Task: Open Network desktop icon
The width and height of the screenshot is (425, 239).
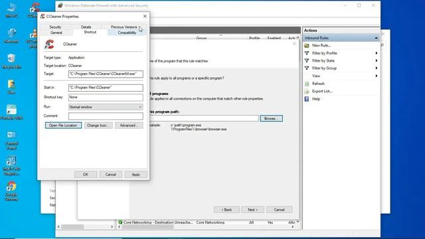Action: (x=11, y=35)
